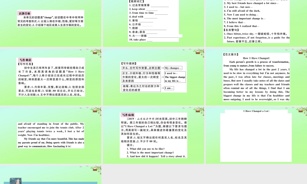Open the 写作典范 writing task slide
This screenshot has width=307, height=184.
coord(51,77)
